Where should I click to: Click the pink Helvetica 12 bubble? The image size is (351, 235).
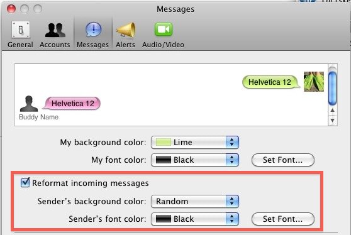tap(72, 103)
